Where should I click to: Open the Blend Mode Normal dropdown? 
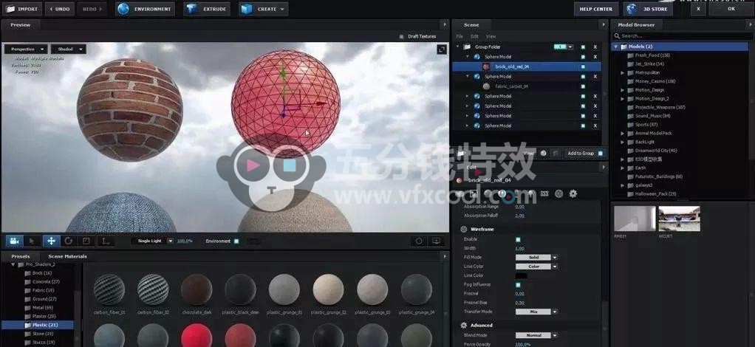tap(536, 335)
